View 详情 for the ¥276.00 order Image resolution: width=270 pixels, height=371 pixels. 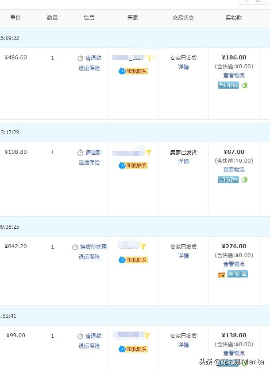click(x=184, y=256)
